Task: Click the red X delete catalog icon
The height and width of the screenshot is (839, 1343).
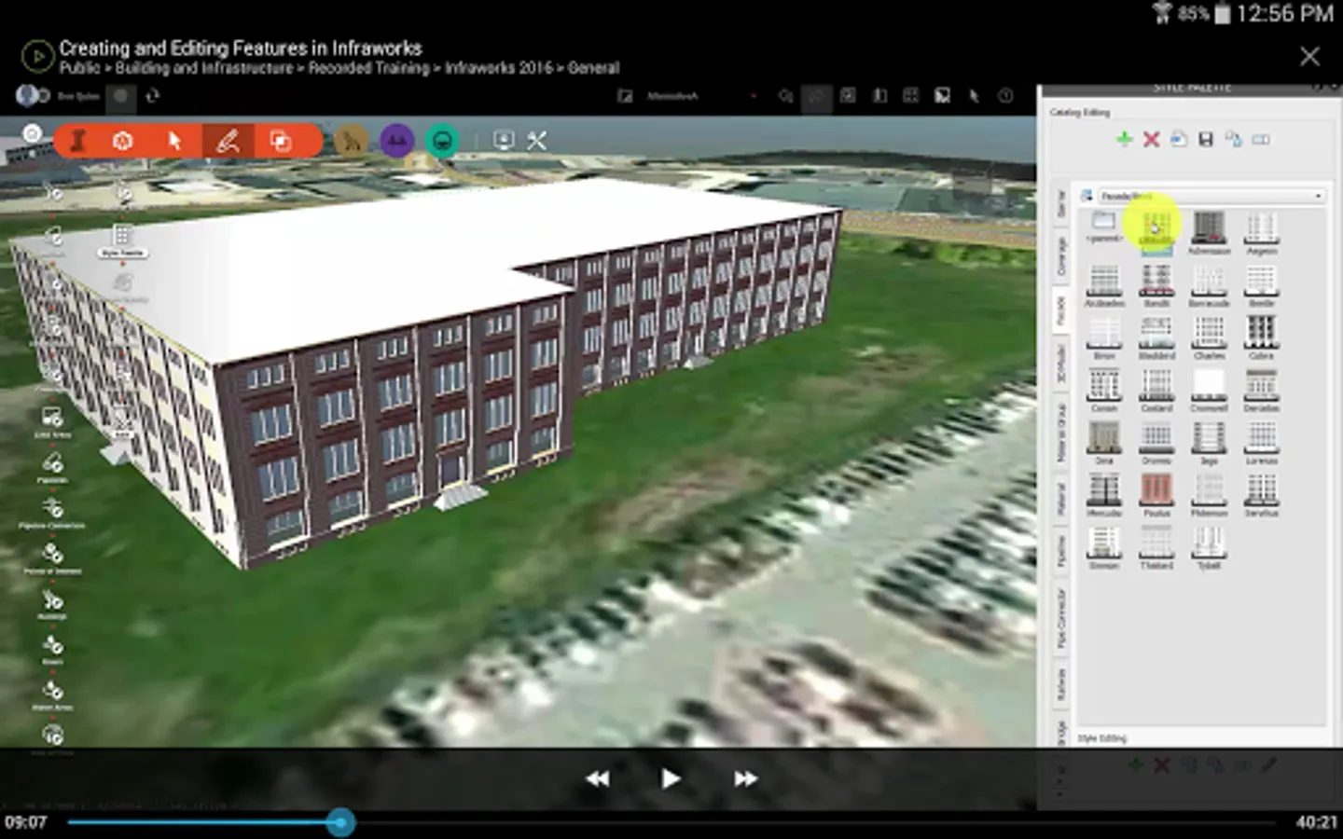Action: [1152, 139]
